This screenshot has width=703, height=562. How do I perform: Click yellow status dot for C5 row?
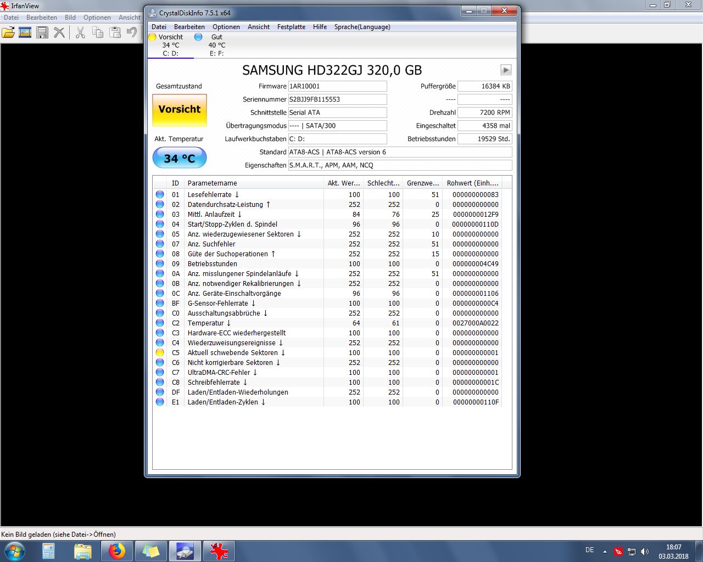pos(160,352)
